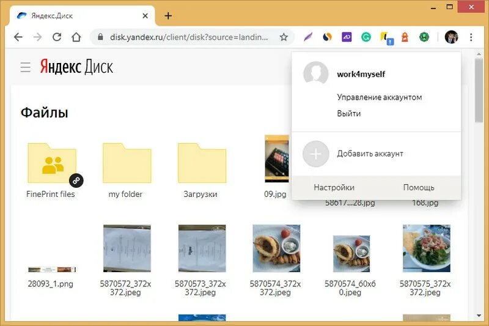
Task: Open the orange robot extension icon
Action: pyautogui.click(x=405, y=37)
